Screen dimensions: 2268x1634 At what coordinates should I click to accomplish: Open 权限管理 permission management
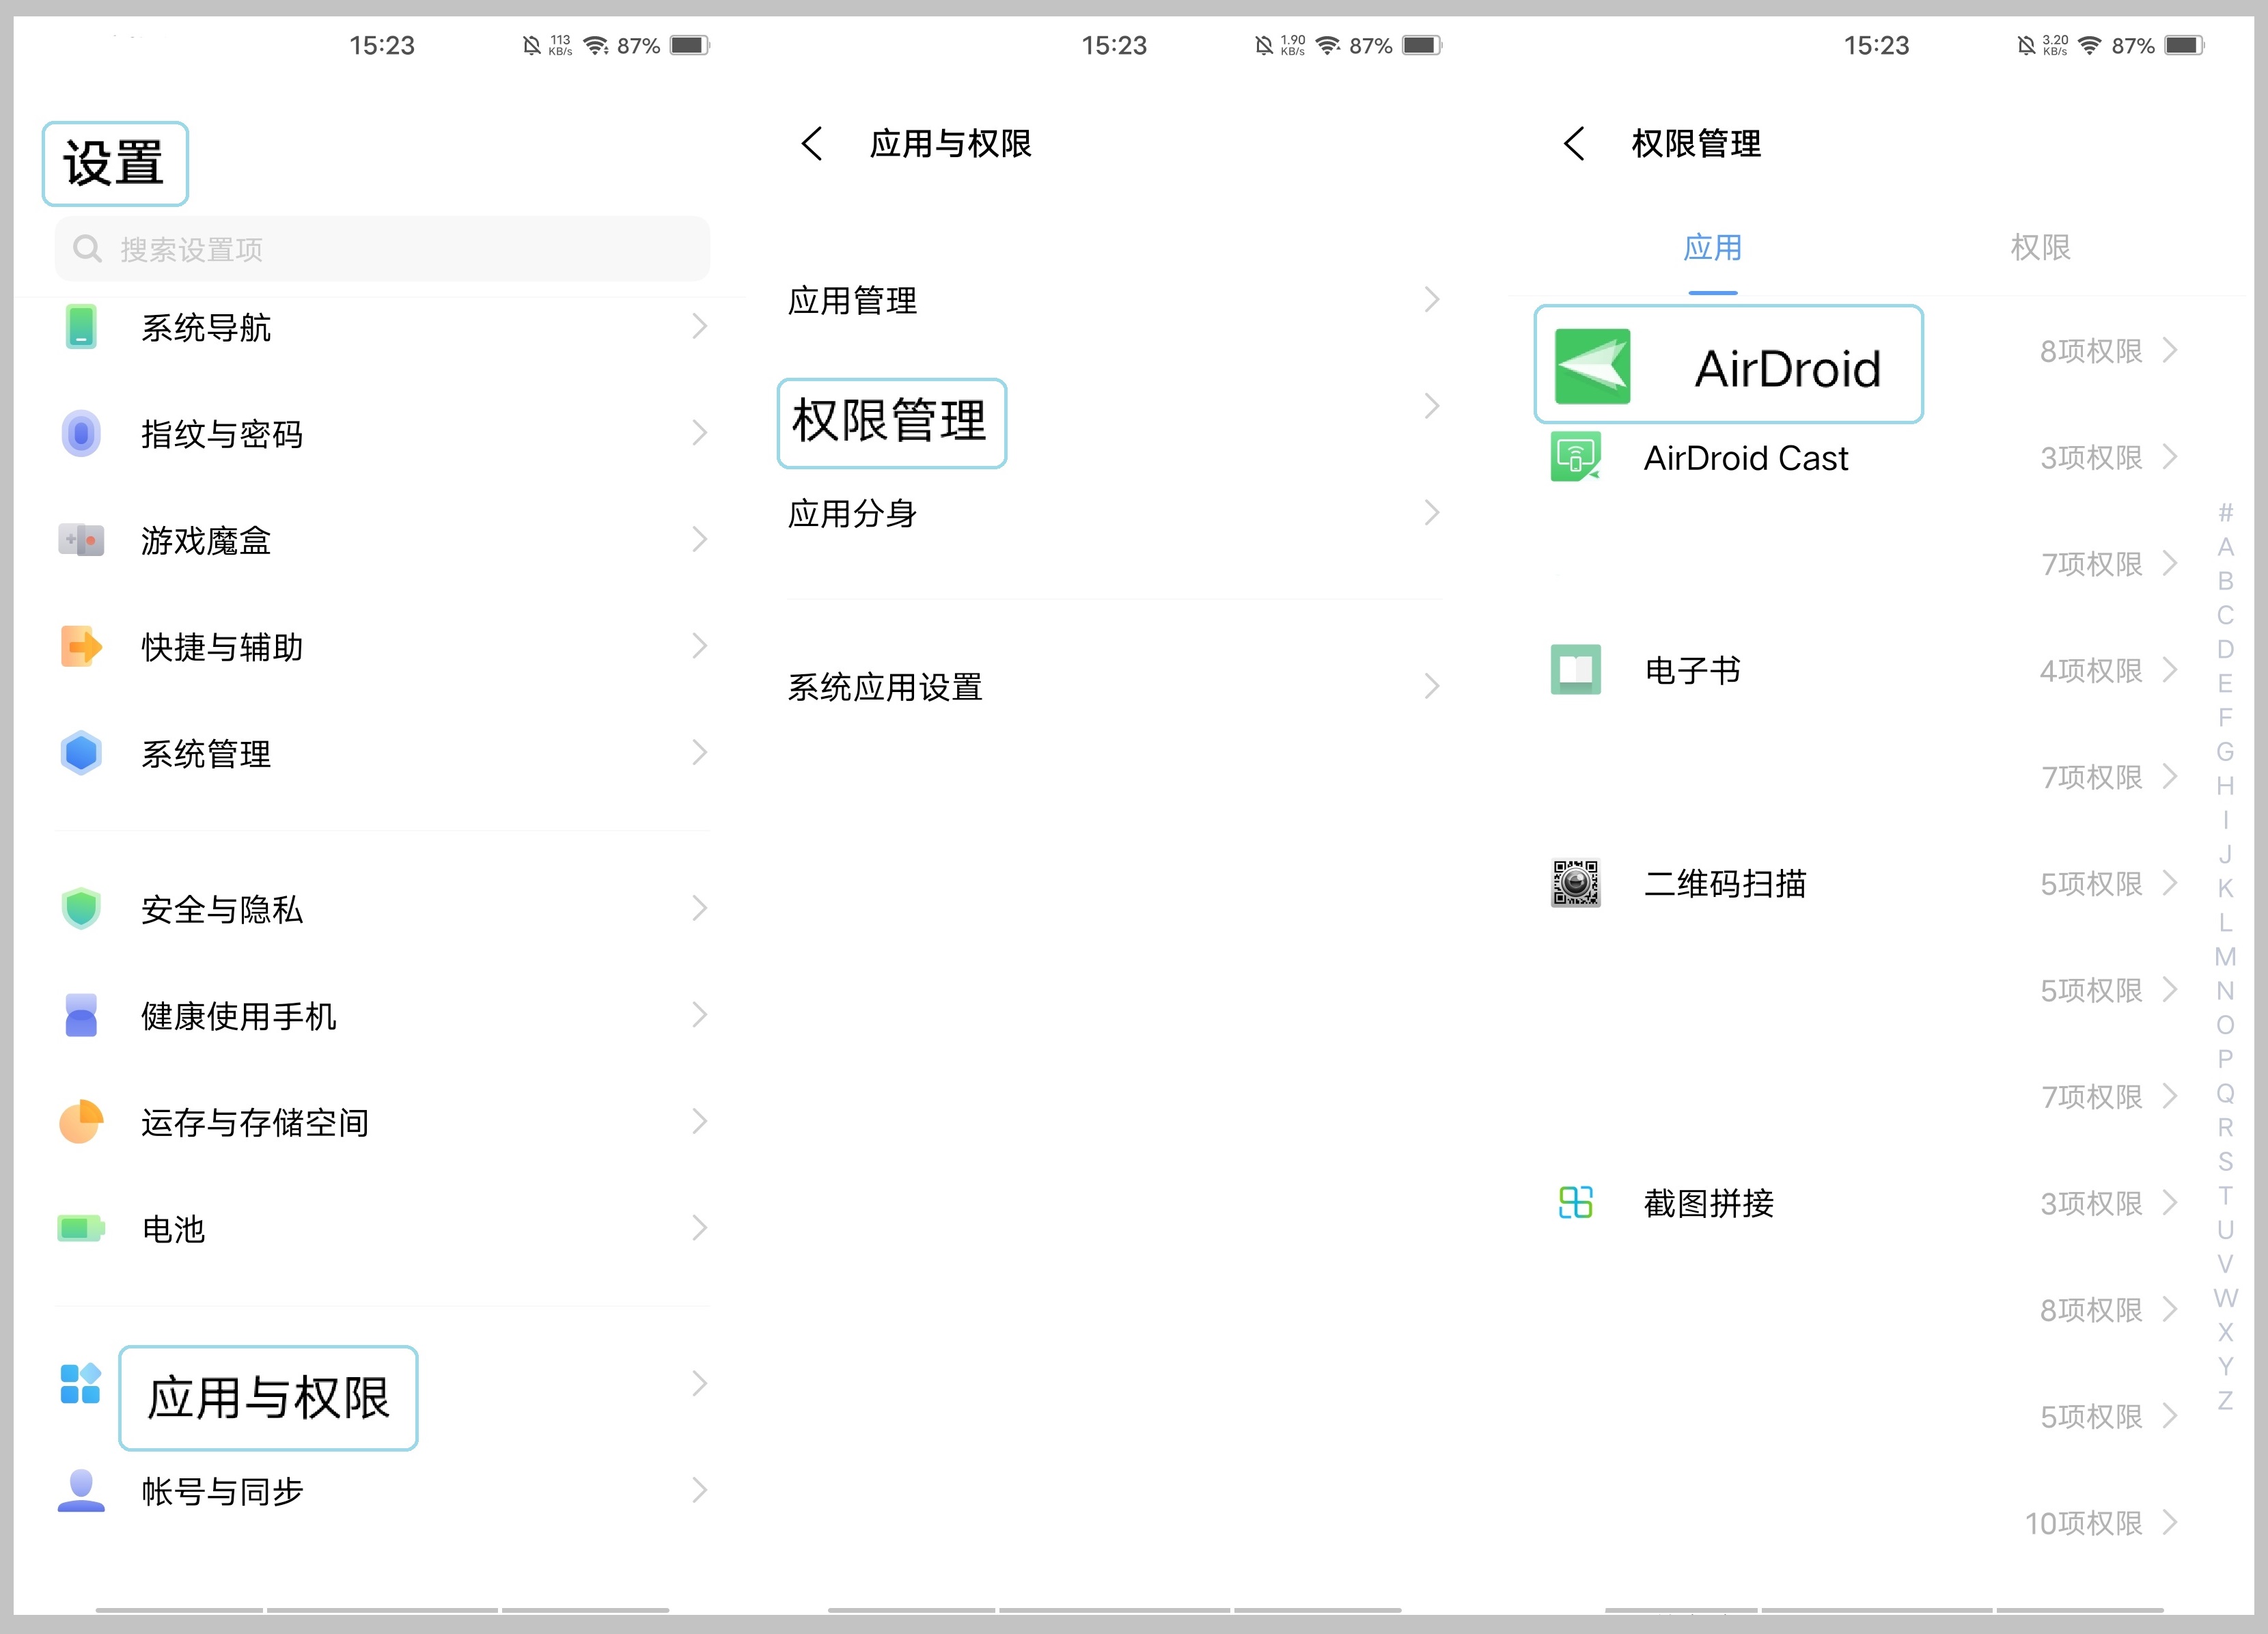(x=891, y=422)
